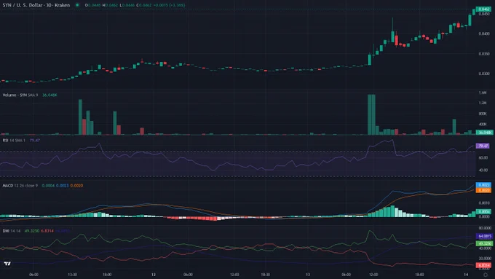Viewport: 495px width, 279px height.
Task: Click the dark blue 64.0815 DMI axis tag
Action: [x=484, y=236]
